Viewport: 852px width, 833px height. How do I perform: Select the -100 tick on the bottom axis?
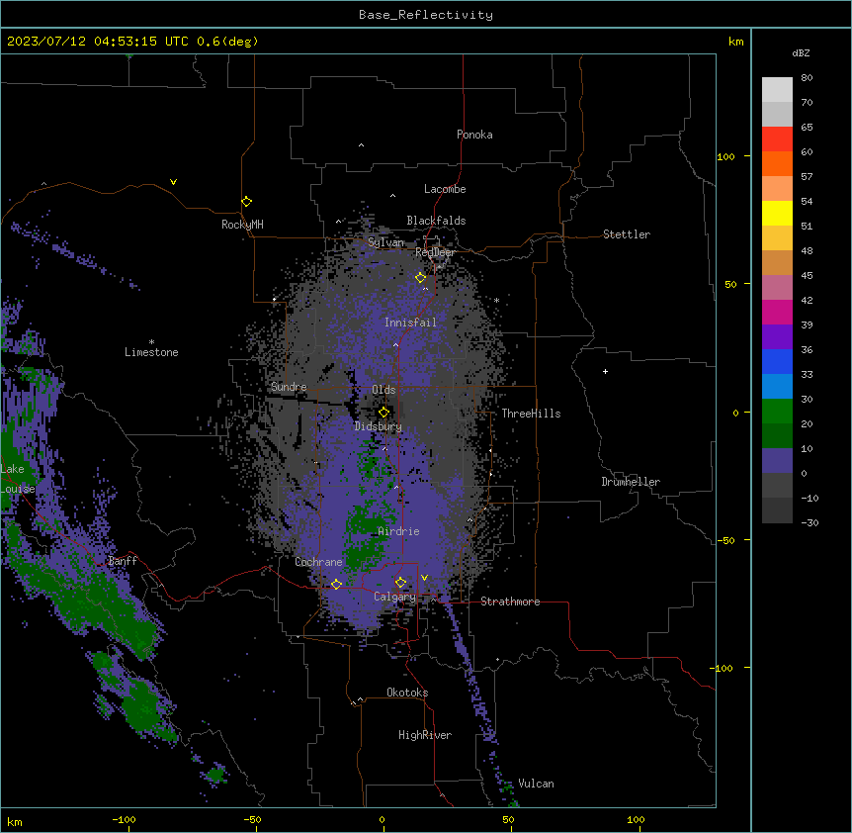pos(124,819)
